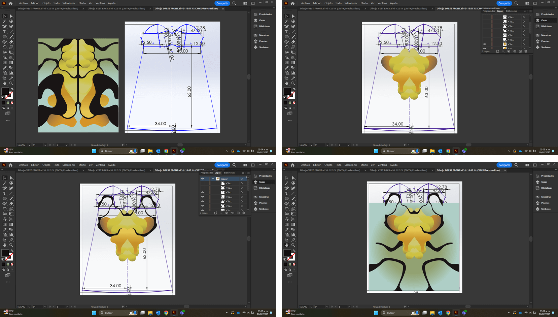Select the Zoom tool in top-left window
This screenshot has height=317, width=558.
[11, 83]
